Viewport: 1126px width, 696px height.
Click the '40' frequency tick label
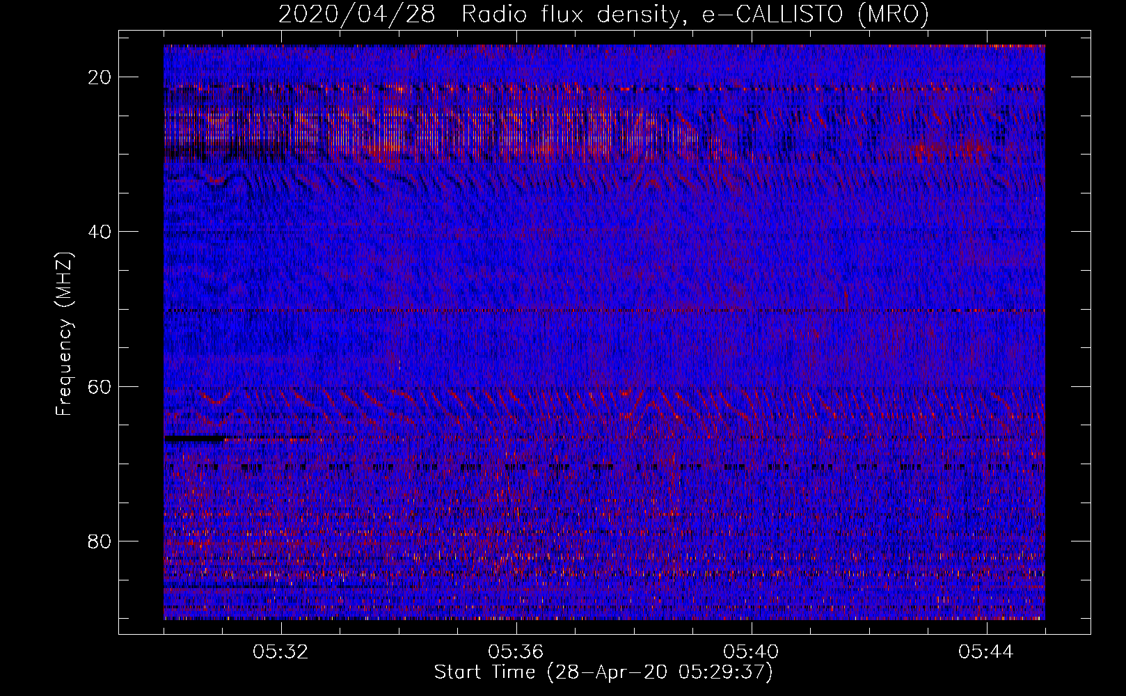(x=100, y=231)
